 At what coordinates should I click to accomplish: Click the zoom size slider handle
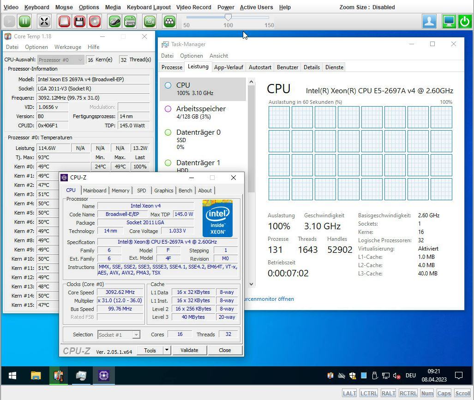[228, 18]
